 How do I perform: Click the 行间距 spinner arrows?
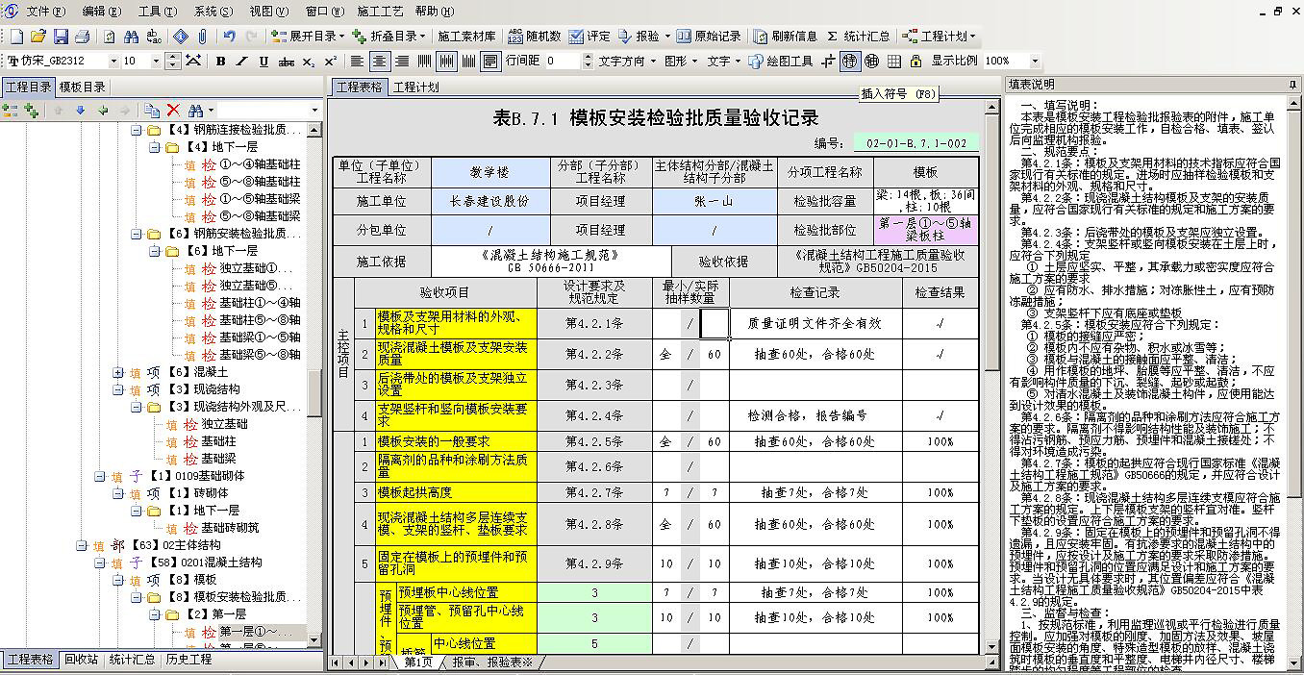[x=589, y=62]
